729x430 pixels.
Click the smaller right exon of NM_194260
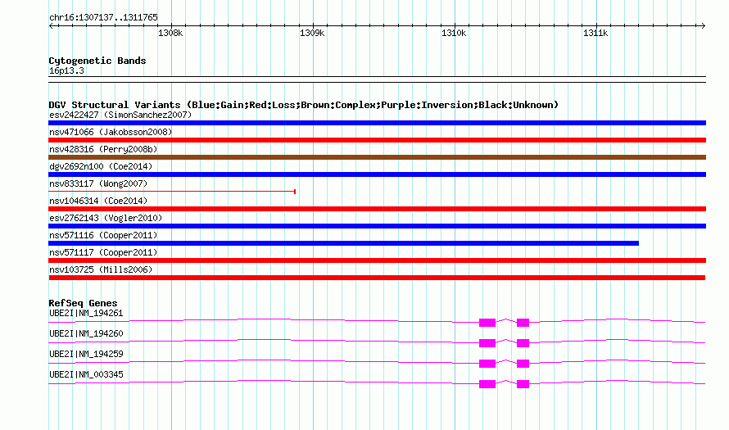pyautogui.click(x=523, y=343)
